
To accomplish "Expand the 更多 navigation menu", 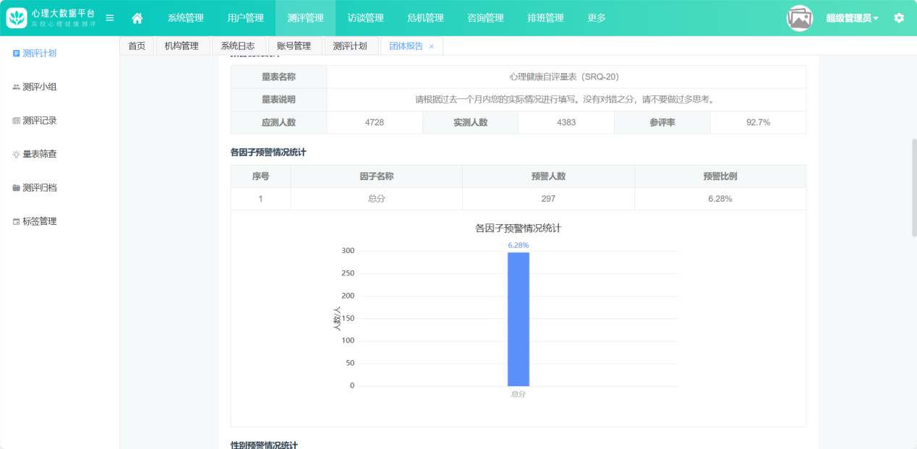I will pyautogui.click(x=597, y=18).
